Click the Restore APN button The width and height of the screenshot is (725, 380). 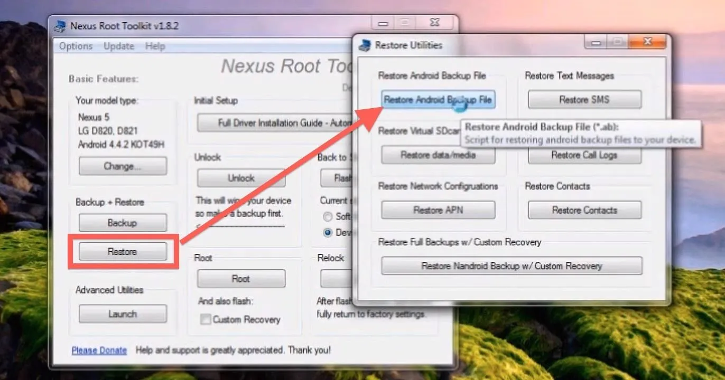(x=438, y=210)
